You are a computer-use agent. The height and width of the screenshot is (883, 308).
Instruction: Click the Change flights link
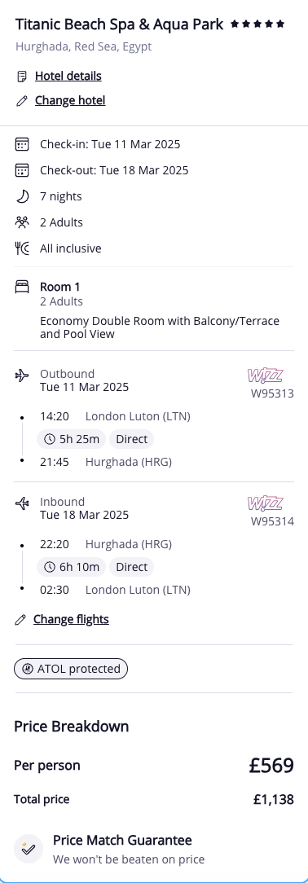[71, 619]
